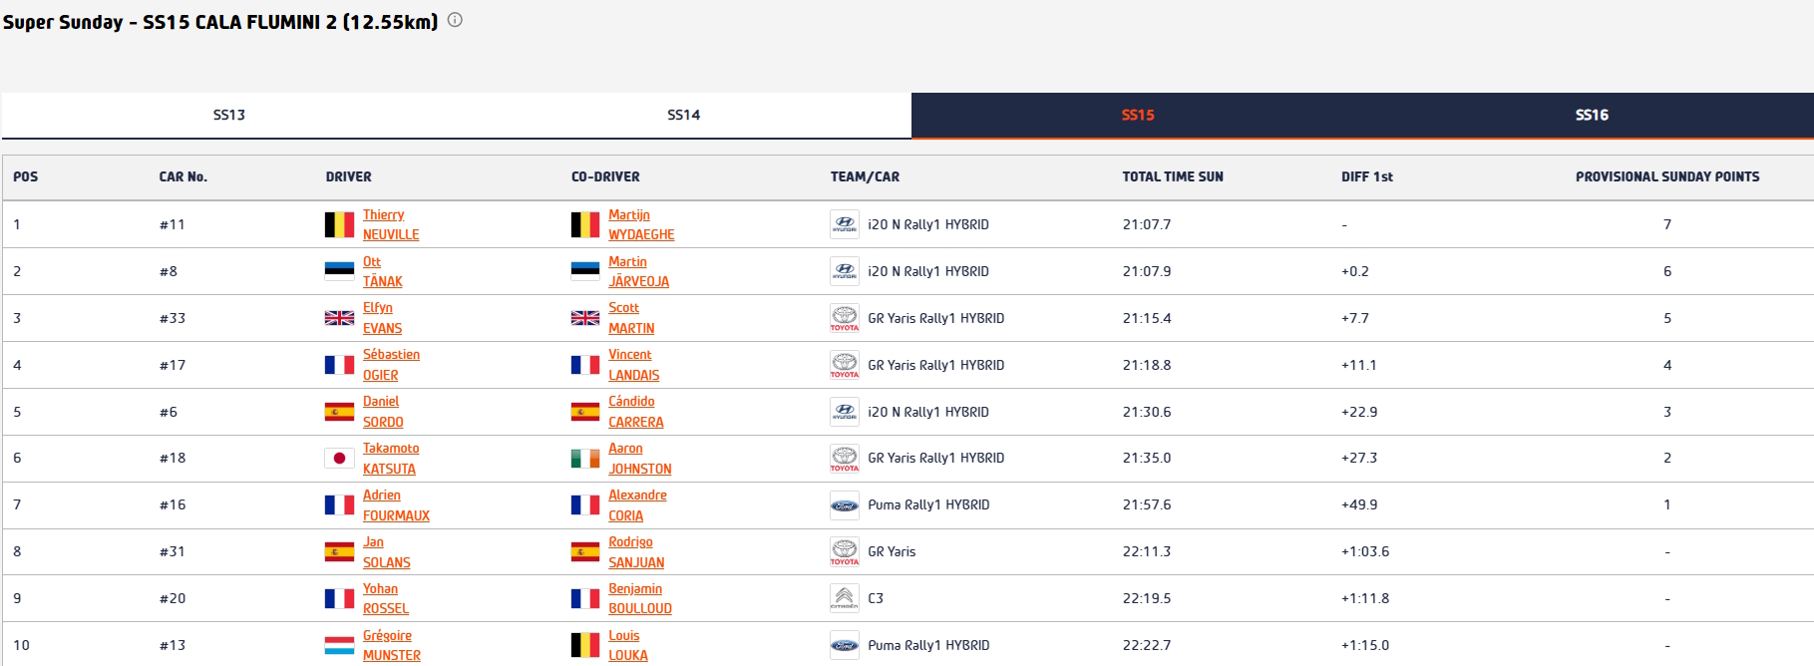Select the highlighted SS15 tab
This screenshot has height=666, width=1814.
pos(1137,115)
